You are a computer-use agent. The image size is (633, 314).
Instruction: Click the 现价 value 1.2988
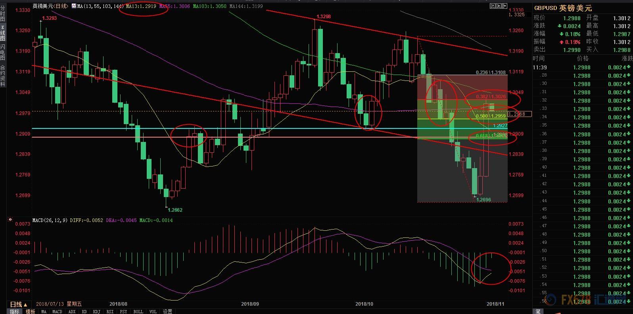(572, 18)
